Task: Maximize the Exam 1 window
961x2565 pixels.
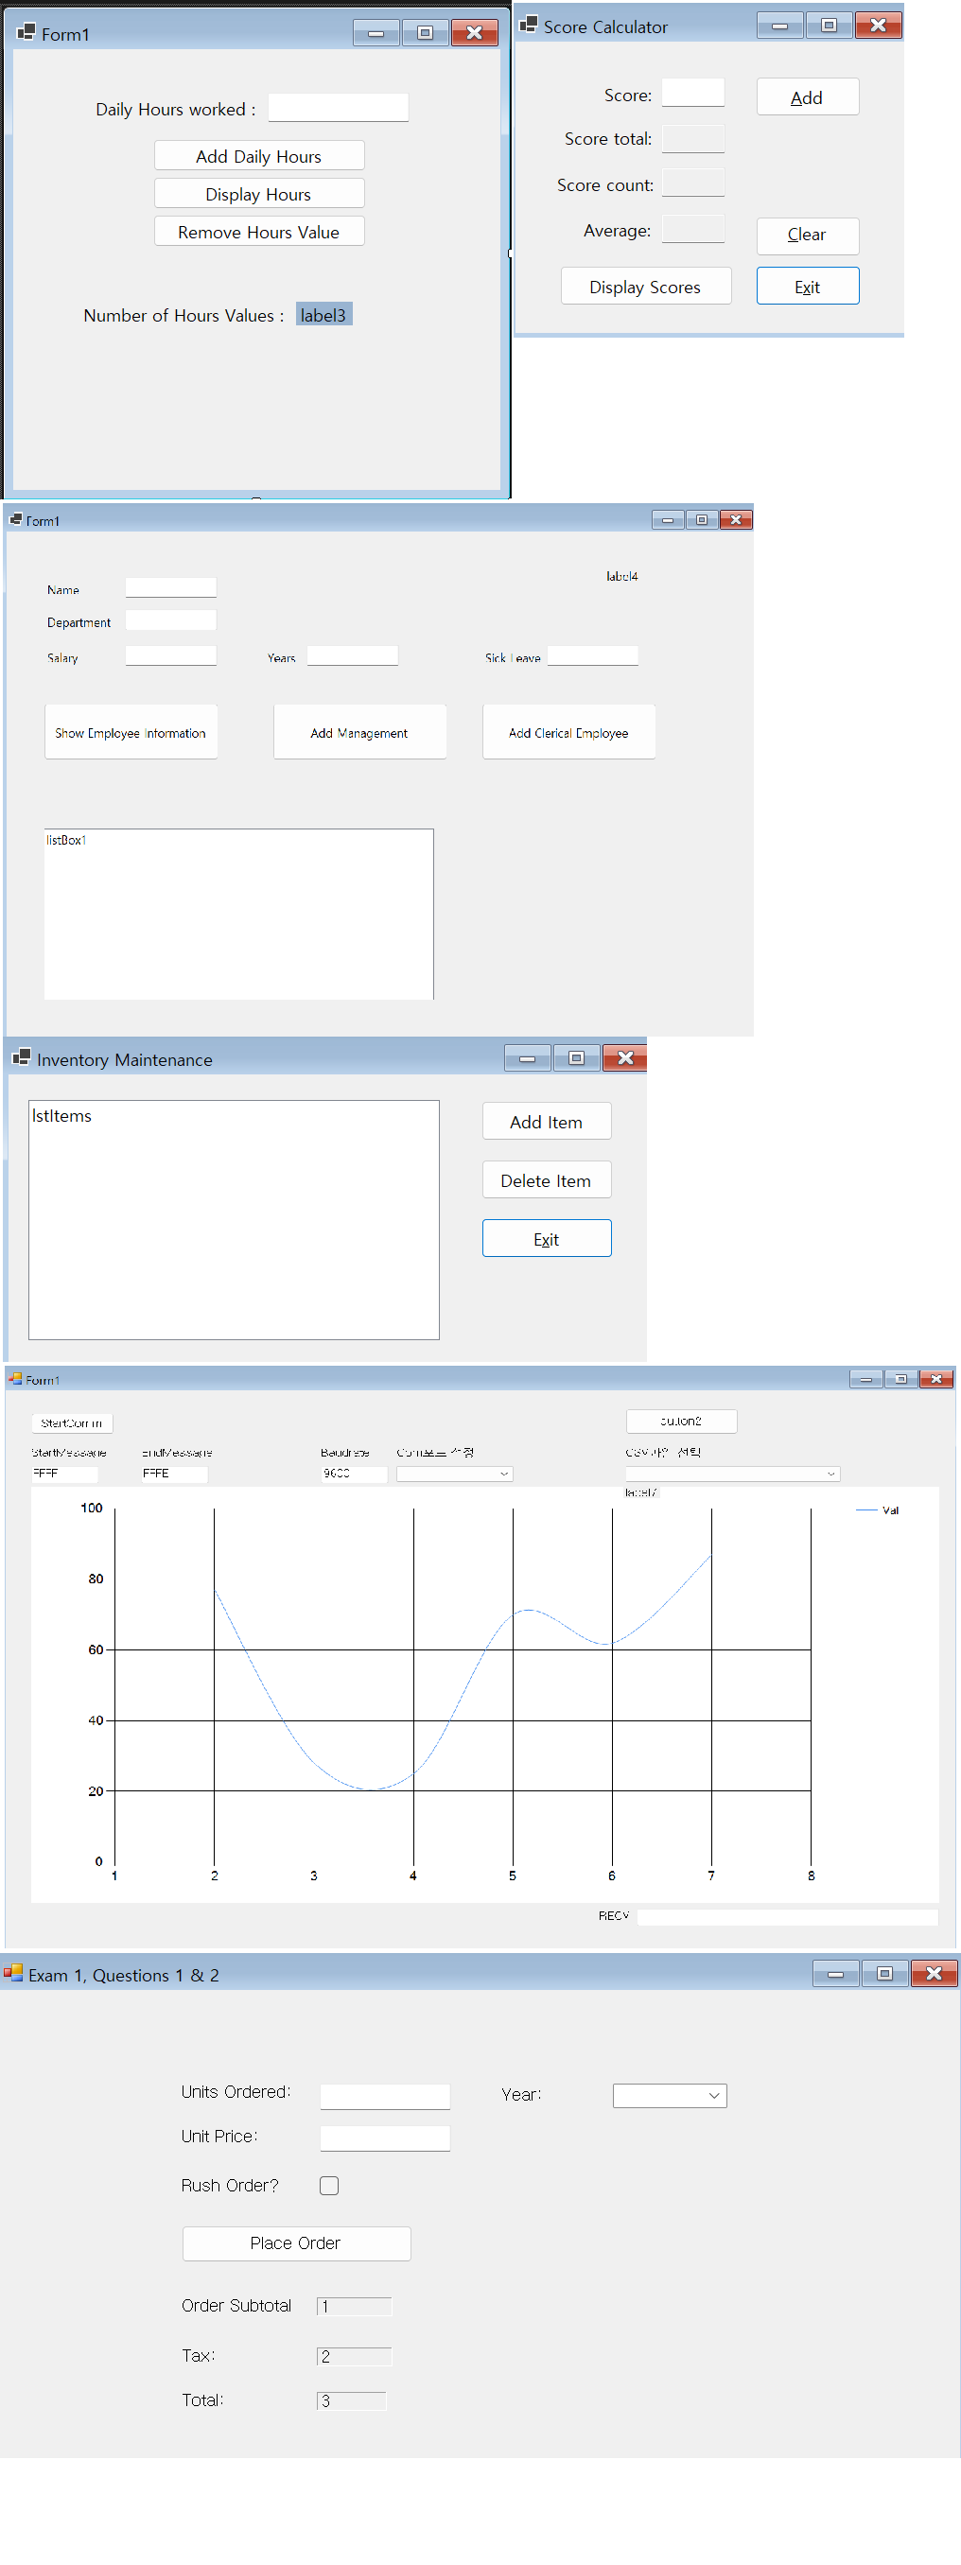Action: coord(884,1974)
